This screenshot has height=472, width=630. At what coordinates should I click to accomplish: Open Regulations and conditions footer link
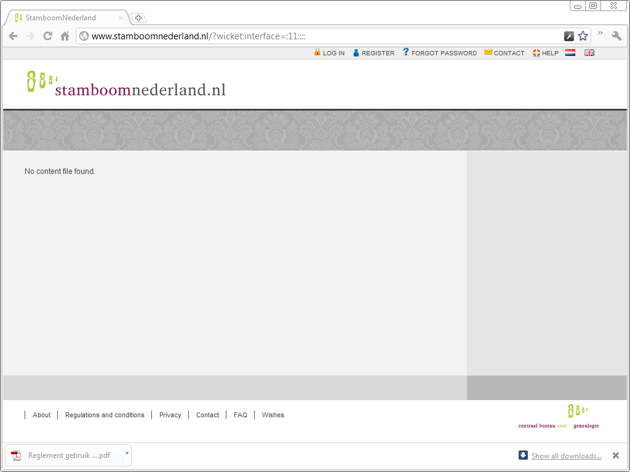coord(105,415)
